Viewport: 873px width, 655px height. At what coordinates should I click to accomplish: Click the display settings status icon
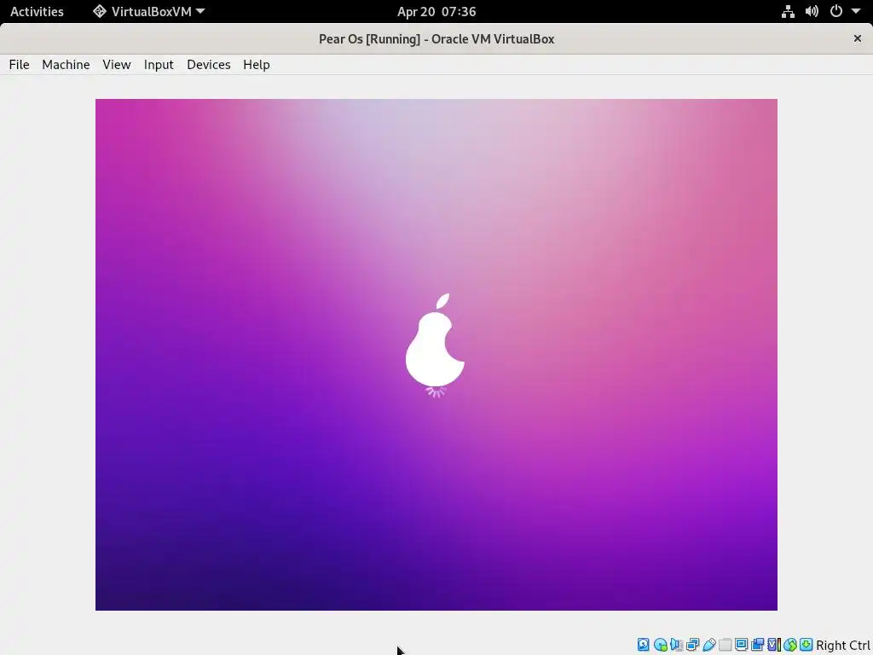(741, 645)
